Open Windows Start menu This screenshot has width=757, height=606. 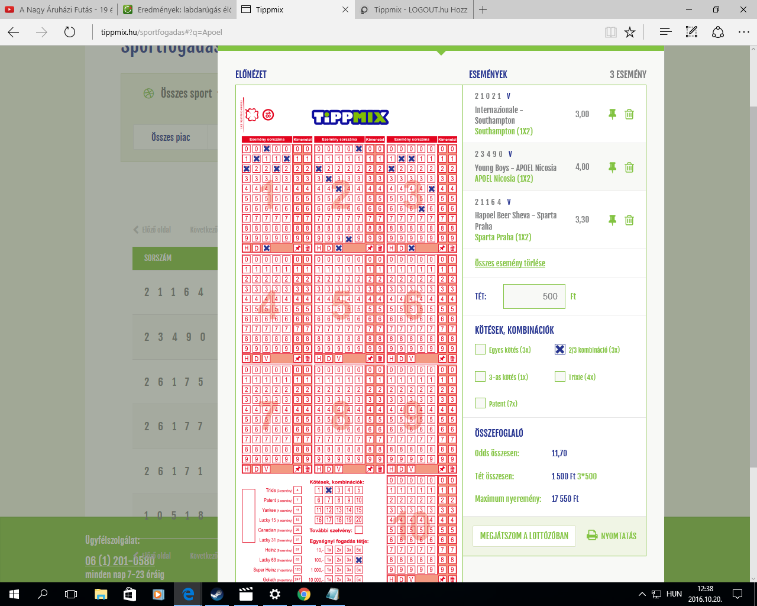coord(14,594)
